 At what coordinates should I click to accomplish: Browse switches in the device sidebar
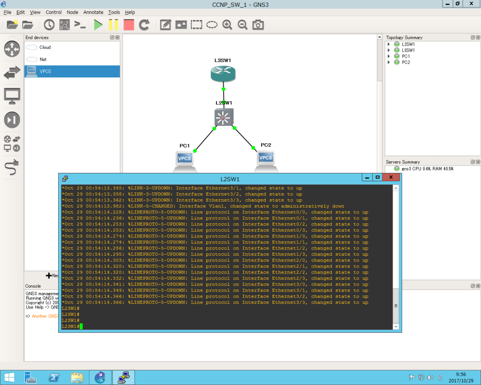tap(12, 73)
